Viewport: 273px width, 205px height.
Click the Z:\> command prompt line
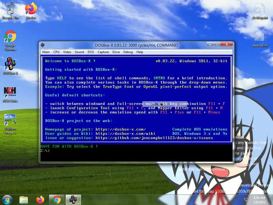(x=45, y=151)
